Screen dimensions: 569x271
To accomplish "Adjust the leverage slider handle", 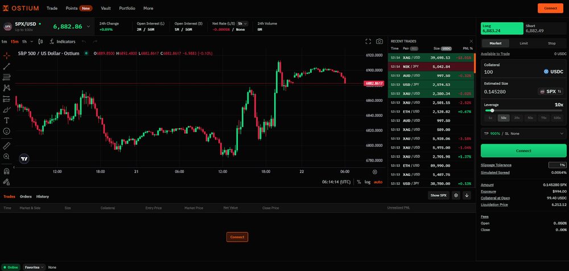I will (492, 110).
